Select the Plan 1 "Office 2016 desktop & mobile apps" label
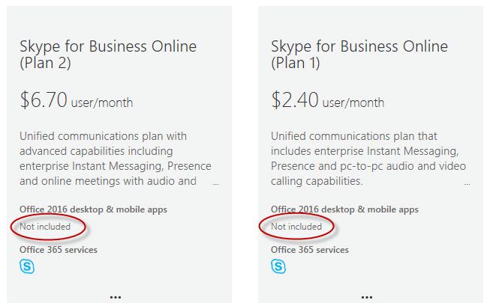The height and width of the screenshot is (303, 487). 344,209
